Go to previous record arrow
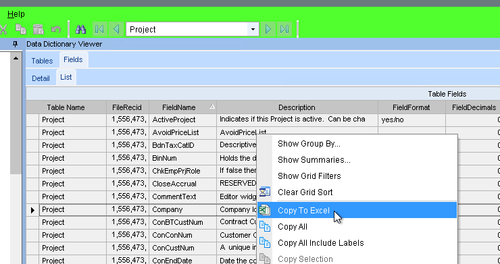Screen dimensions: 500x264 pyautogui.click(x=116, y=29)
